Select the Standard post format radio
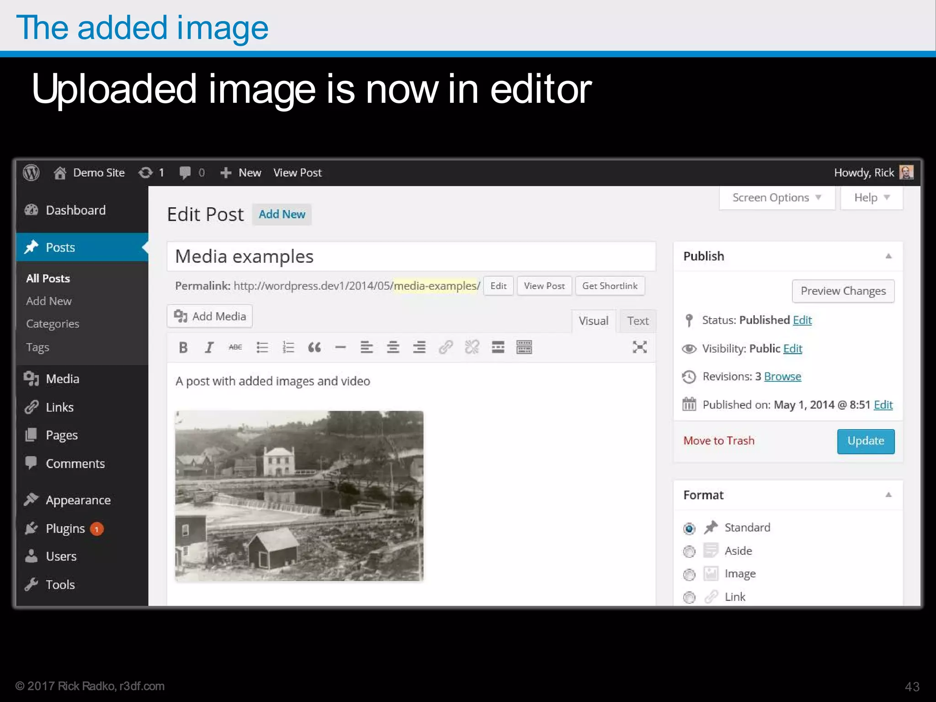Viewport: 936px width, 702px height. (x=689, y=528)
